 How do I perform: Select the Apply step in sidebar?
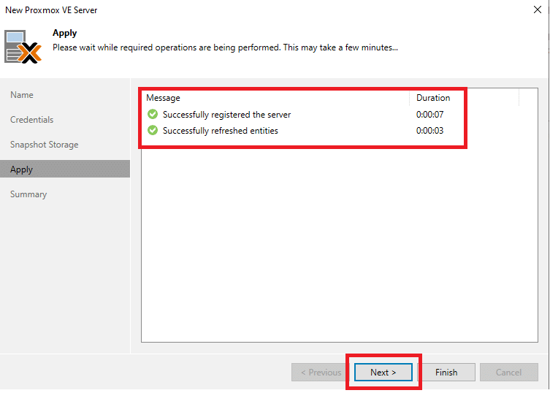coord(65,169)
